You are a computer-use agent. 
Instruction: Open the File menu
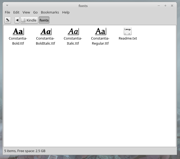tap(7, 12)
